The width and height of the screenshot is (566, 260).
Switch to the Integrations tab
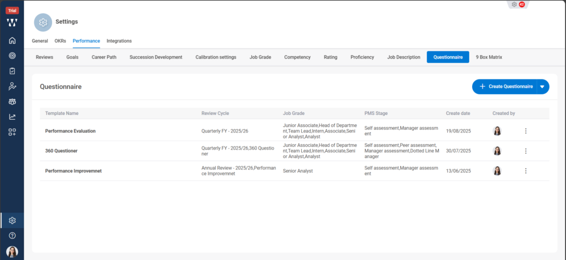(x=119, y=41)
